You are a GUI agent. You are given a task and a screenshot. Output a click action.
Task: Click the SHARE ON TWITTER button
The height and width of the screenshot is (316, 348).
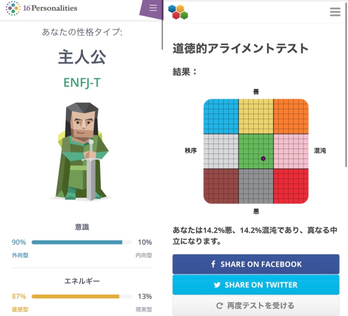(256, 285)
